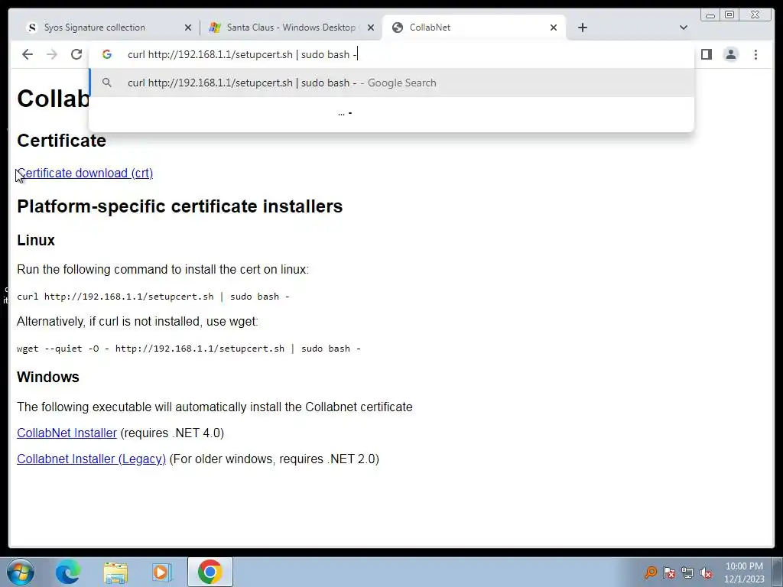The height and width of the screenshot is (587, 783).
Task: Open the Chrome profile menu
Action: click(730, 54)
